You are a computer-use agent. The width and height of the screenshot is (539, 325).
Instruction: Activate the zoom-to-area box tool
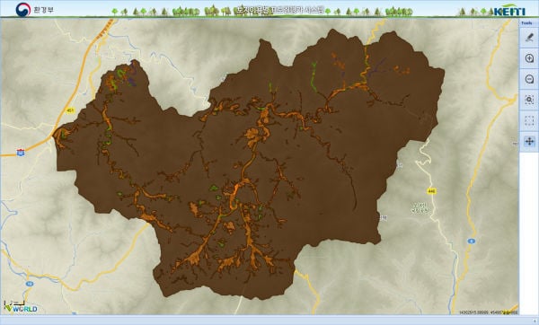(x=529, y=100)
